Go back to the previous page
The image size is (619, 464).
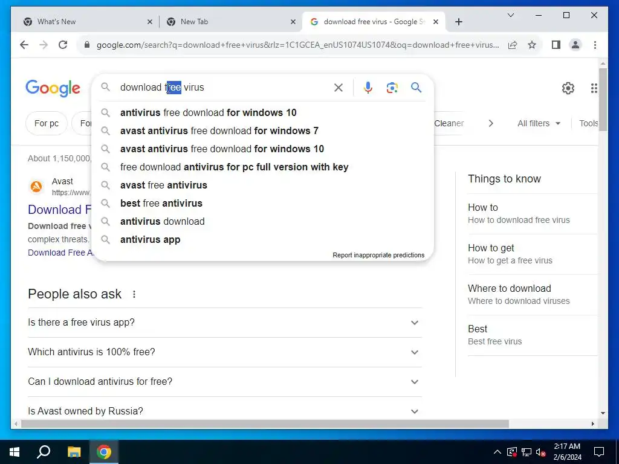24,45
